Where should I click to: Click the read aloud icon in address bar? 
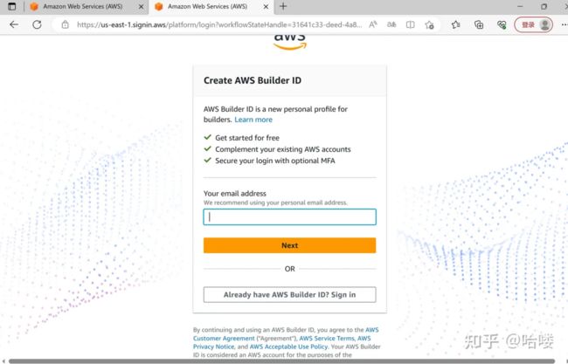point(373,24)
